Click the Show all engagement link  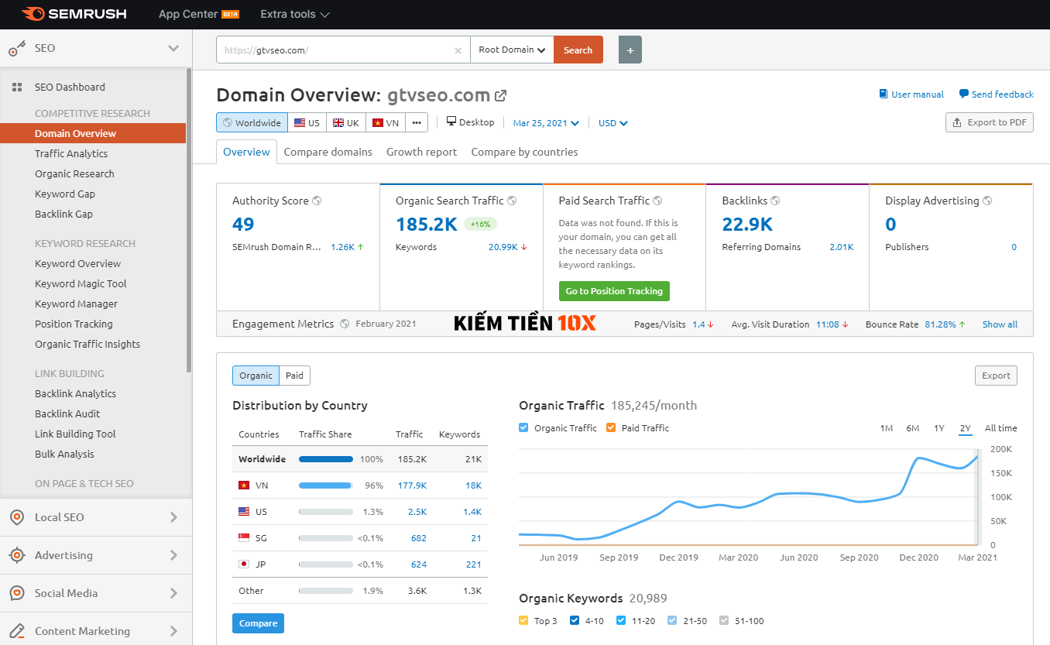point(1000,324)
